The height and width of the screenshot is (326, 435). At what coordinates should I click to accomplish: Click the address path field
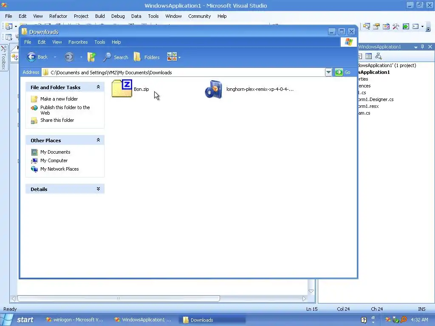click(x=183, y=72)
